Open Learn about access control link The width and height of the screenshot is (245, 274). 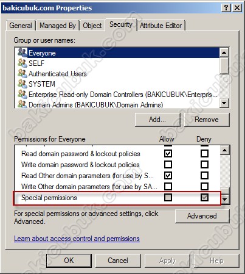77,239
